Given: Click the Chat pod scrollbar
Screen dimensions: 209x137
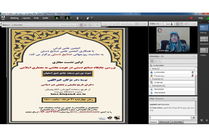Looking at the screenshot, I should click(x=196, y=108).
